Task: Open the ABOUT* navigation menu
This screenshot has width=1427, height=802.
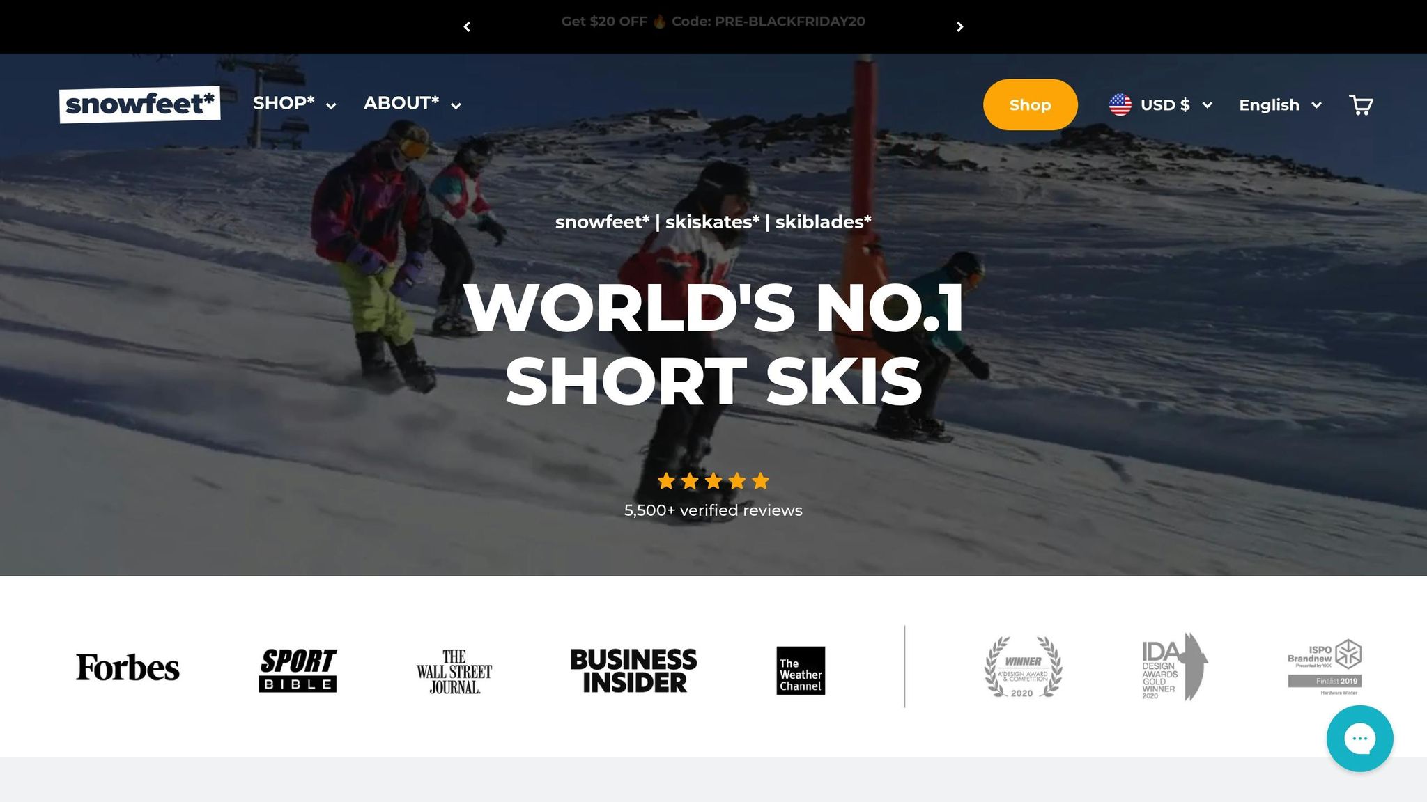Action: pos(412,104)
